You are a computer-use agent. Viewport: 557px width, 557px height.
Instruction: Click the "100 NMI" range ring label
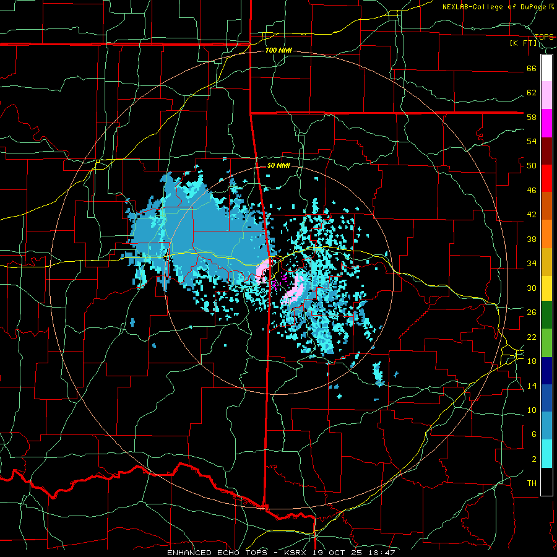point(278,50)
